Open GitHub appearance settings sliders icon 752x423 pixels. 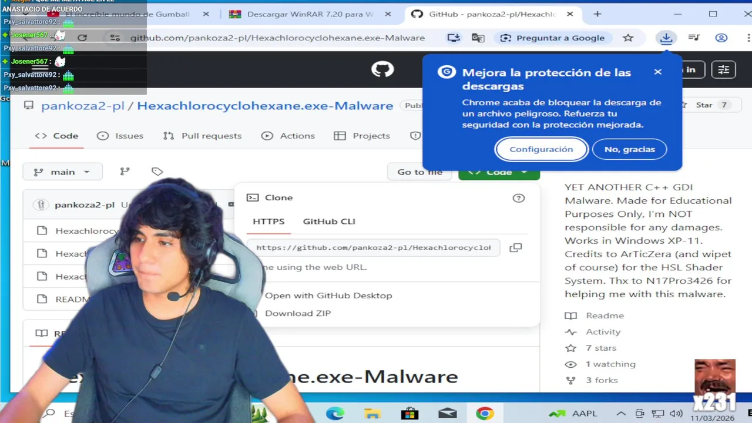tap(723, 69)
